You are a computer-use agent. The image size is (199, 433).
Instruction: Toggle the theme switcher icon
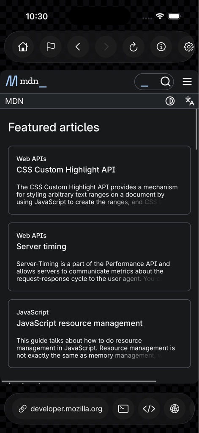(170, 101)
